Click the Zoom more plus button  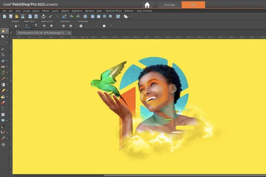71,26
